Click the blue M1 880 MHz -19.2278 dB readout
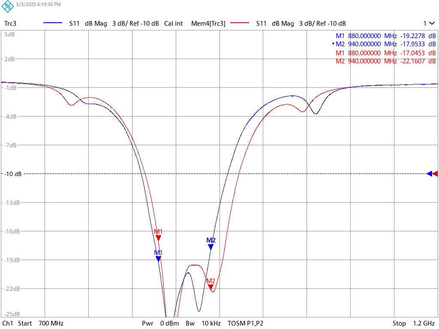Image resolution: width=439 pixels, height=329 pixels. click(x=385, y=36)
